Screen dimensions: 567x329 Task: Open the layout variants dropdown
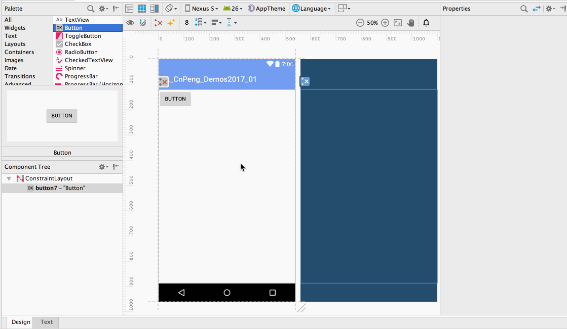click(x=344, y=8)
